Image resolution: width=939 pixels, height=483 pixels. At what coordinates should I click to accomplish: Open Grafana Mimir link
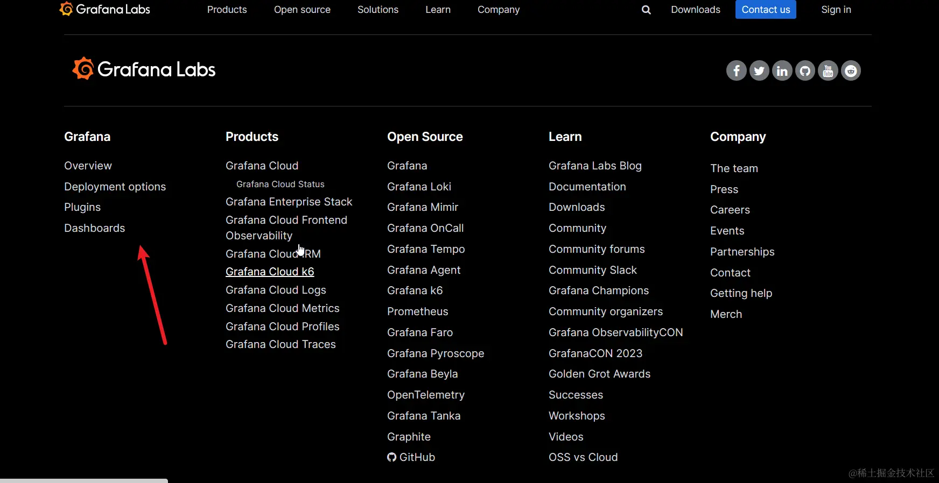tap(423, 207)
